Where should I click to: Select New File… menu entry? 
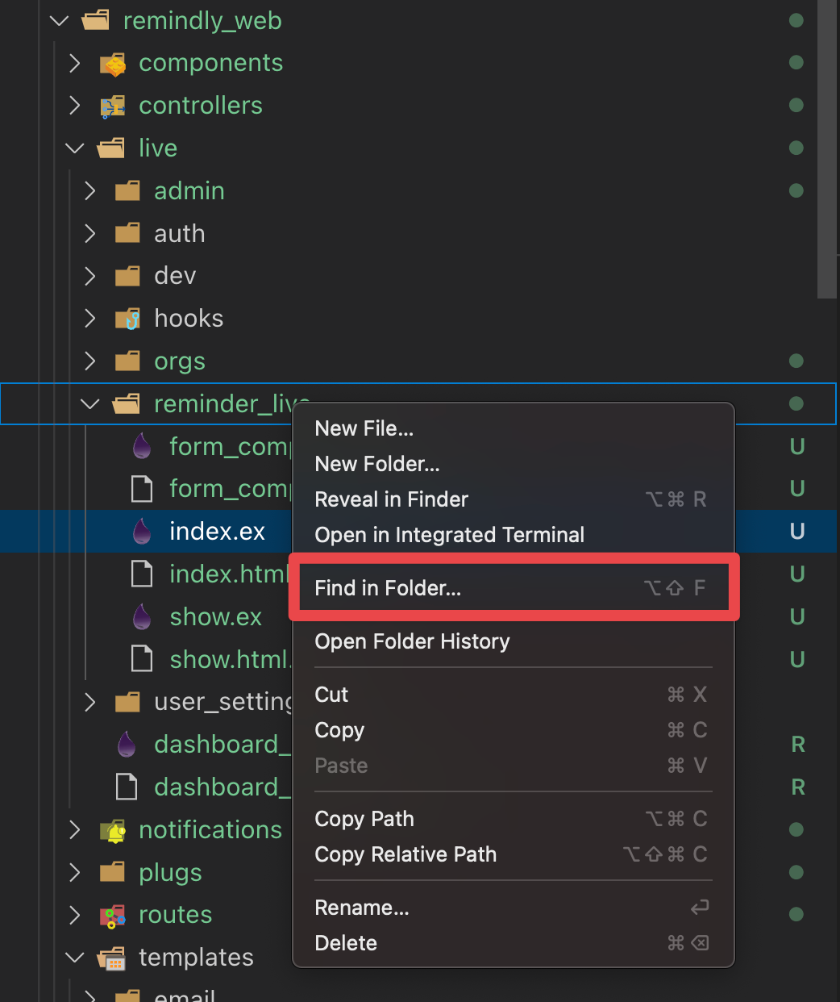coord(364,428)
